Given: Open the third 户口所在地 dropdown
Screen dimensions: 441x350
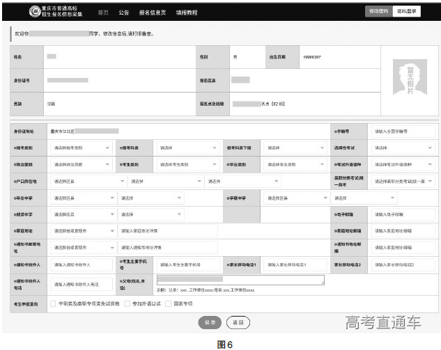Looking at the screenshot, I should click(242, 182).
